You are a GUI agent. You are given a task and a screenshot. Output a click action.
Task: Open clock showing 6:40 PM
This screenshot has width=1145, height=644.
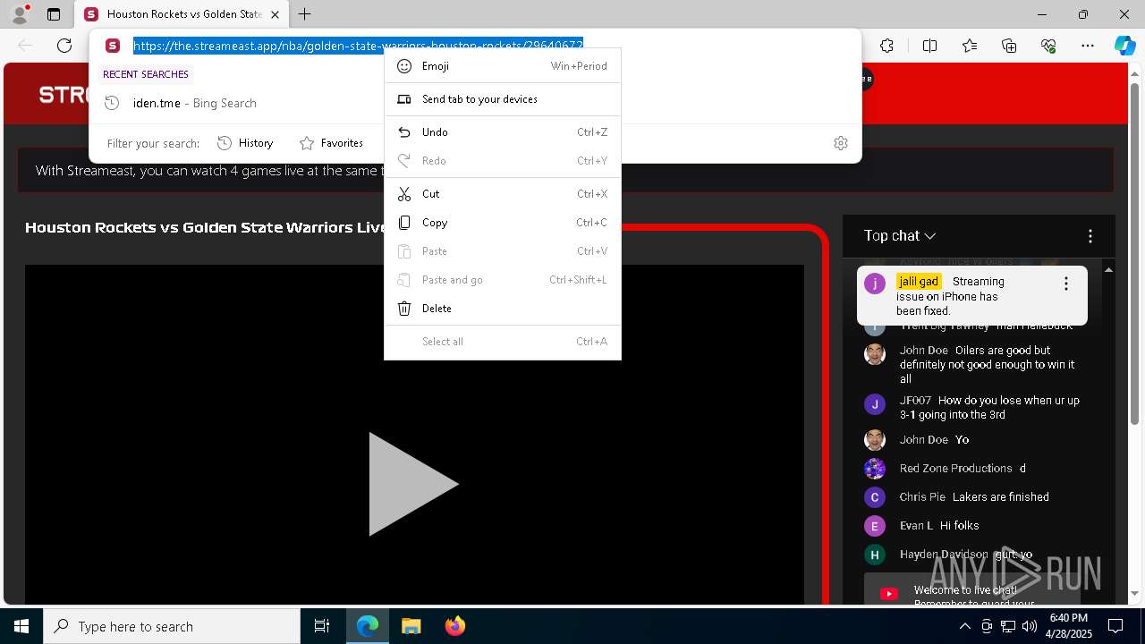pos(1069,626)
